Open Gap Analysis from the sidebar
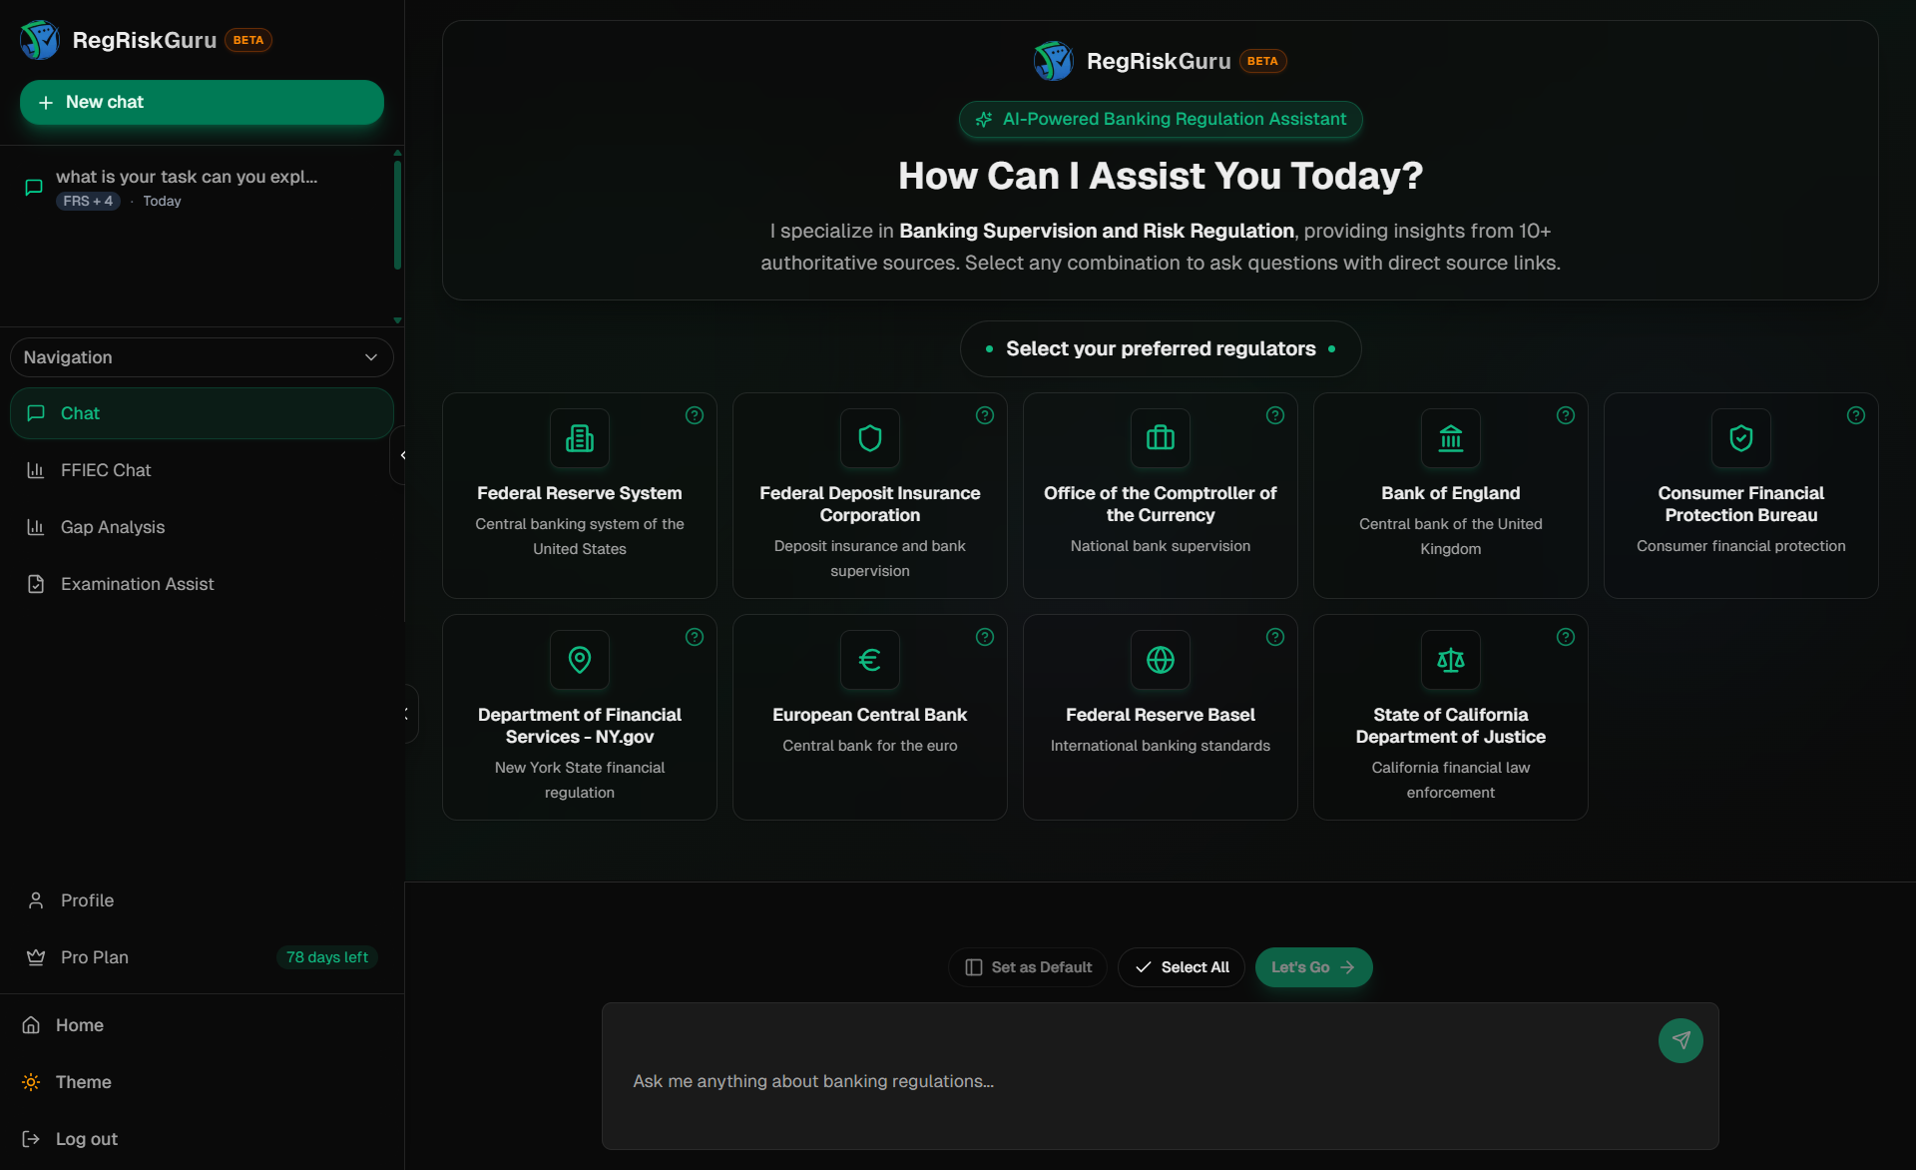This screenshot has width=1916, height=1170. [111, 526]
